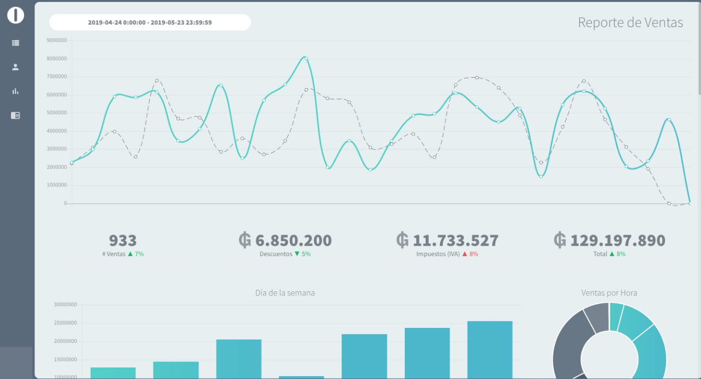Select the bar chart reports sidebar icon
The image size is (701, 379).
point(16,91)
